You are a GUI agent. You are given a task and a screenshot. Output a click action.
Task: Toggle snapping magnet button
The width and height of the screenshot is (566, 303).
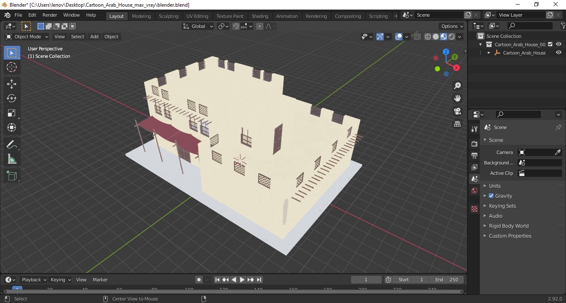pyautogui.click(x=236, y=26)
